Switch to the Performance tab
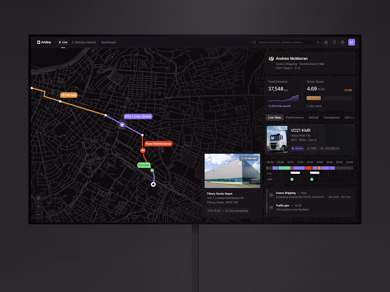390x292 pixels. click(x=295, y=118)
